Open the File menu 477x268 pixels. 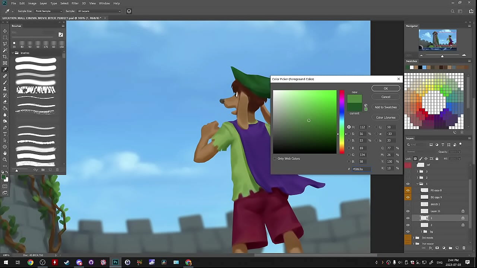[13, 3]
